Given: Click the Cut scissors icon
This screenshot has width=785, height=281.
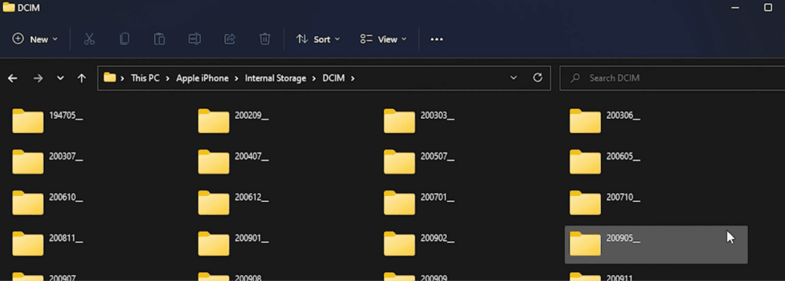Looking at the screenshot, I should pos(90,39).
